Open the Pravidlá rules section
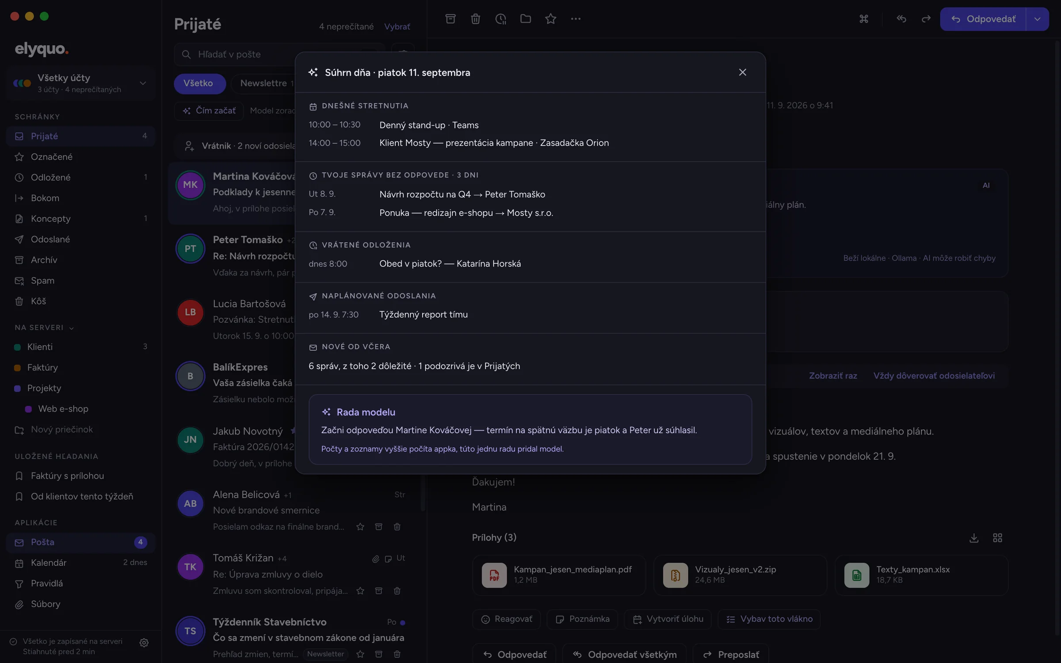The image size is (1061, 663). 81,583
